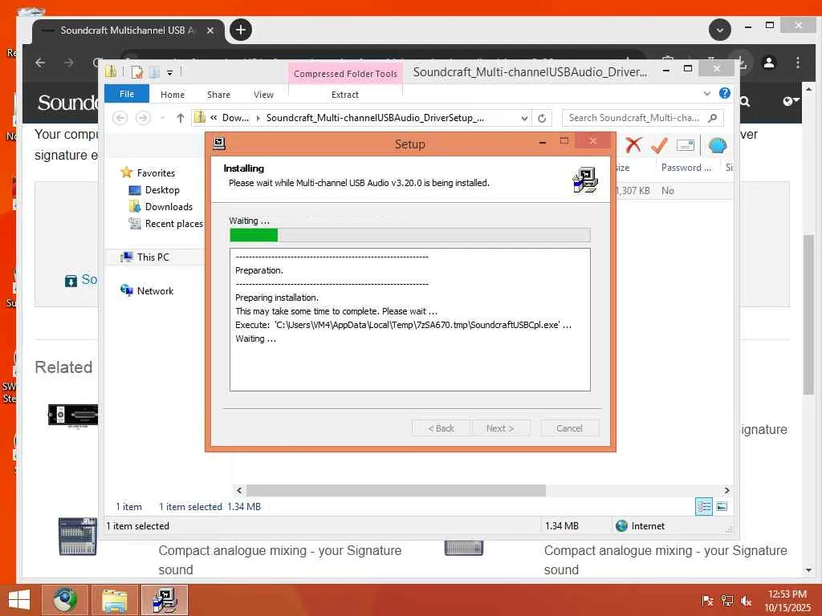Refresh the Explorer address bar
The width and height of the screenshot is (822, 616).
pyautogui.click(x=542, y=119)
